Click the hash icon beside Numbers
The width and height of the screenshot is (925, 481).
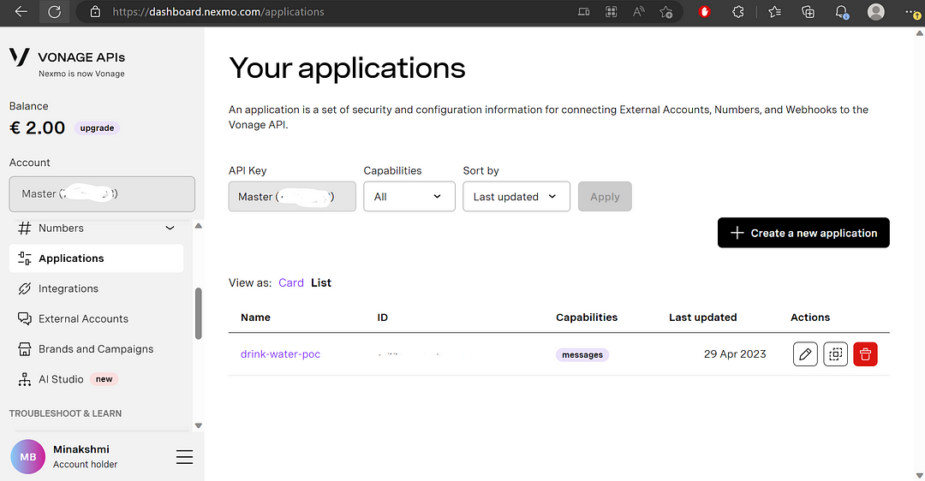click(24, 229)
